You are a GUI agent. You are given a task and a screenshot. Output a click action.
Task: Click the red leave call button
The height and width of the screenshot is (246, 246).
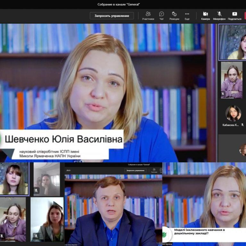coord(245,15)
